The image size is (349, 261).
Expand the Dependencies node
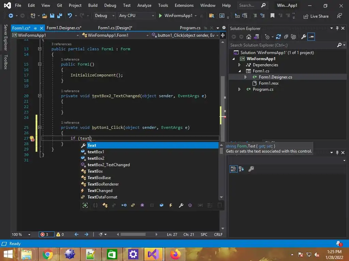point(239,65)
